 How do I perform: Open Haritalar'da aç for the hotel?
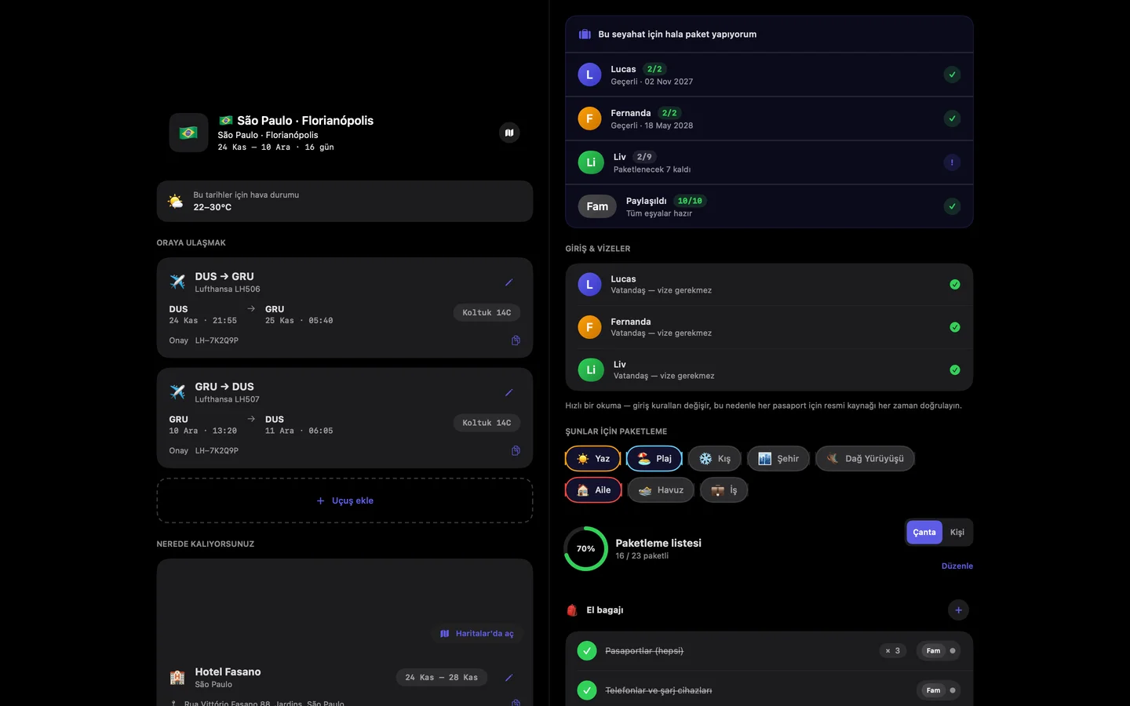(x=477, y=633)
